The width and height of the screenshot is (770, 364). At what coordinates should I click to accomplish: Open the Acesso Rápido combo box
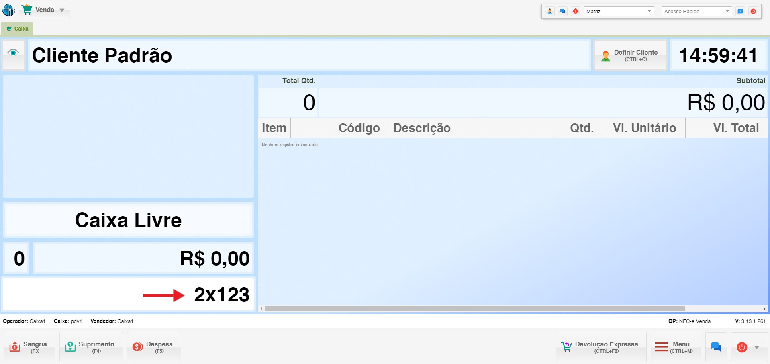696,11
